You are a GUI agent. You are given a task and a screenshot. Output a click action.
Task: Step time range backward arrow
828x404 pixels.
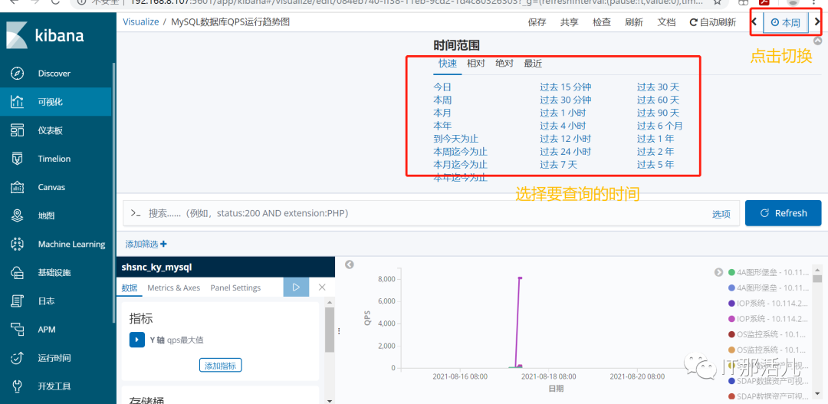tap(754, 22)
